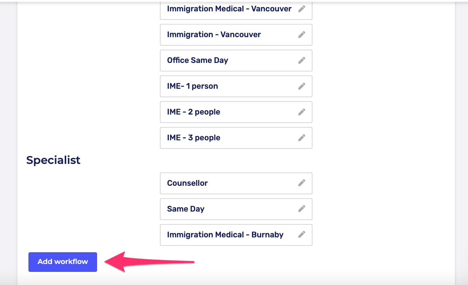468x285 pixels.
Task: Click pencil icon for Immigration Medical - Vancouver
Action: (302, 9)
